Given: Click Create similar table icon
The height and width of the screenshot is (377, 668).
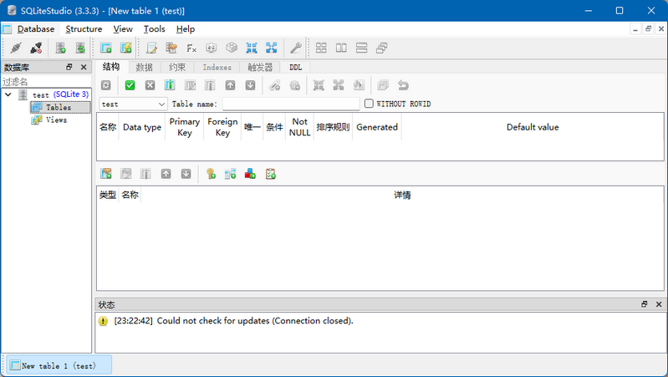Looking at the screenshot, I should coord(383,85).
